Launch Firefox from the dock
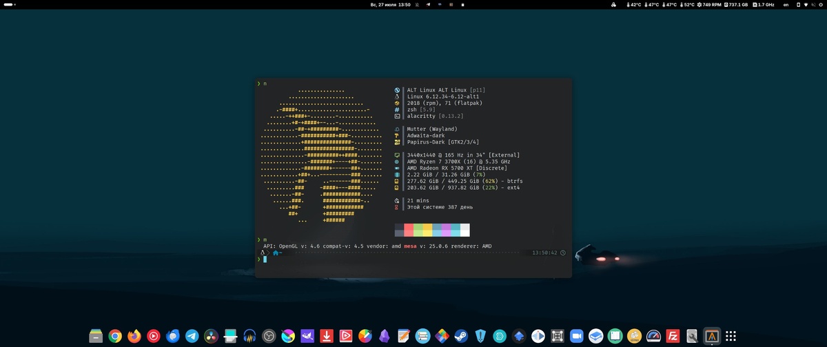 pos(134,336)
